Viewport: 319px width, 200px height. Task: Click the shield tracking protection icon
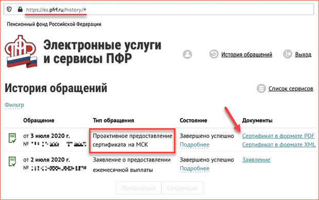[x=9, y=9]
